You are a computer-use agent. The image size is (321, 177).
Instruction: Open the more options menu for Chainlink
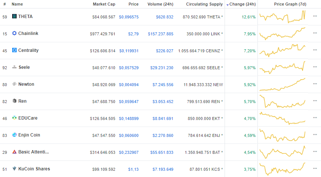coord(315,33)
